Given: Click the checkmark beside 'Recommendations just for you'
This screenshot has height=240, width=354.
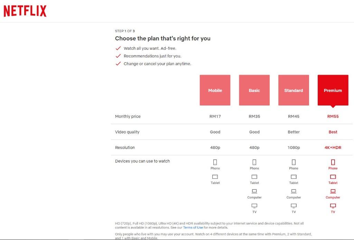Looking at the screenshot, I should coord(118,56).
